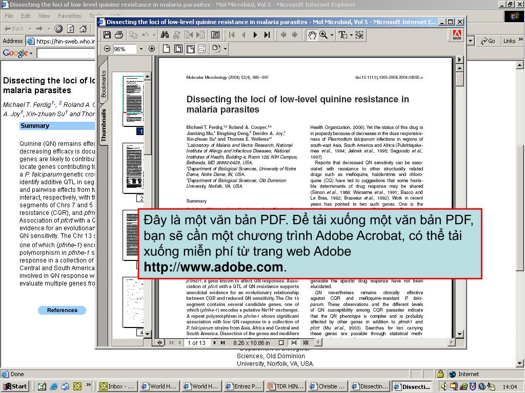The image size is (525, 393).
Task: Go to next page in status bar
Action: (215, 342)
